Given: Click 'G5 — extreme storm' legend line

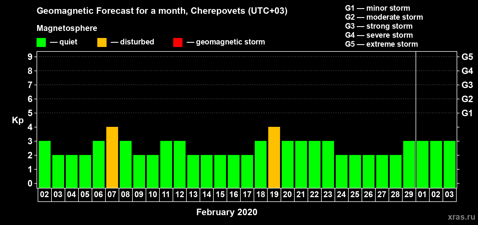Looking at the screenshot, I should (381, 44).
